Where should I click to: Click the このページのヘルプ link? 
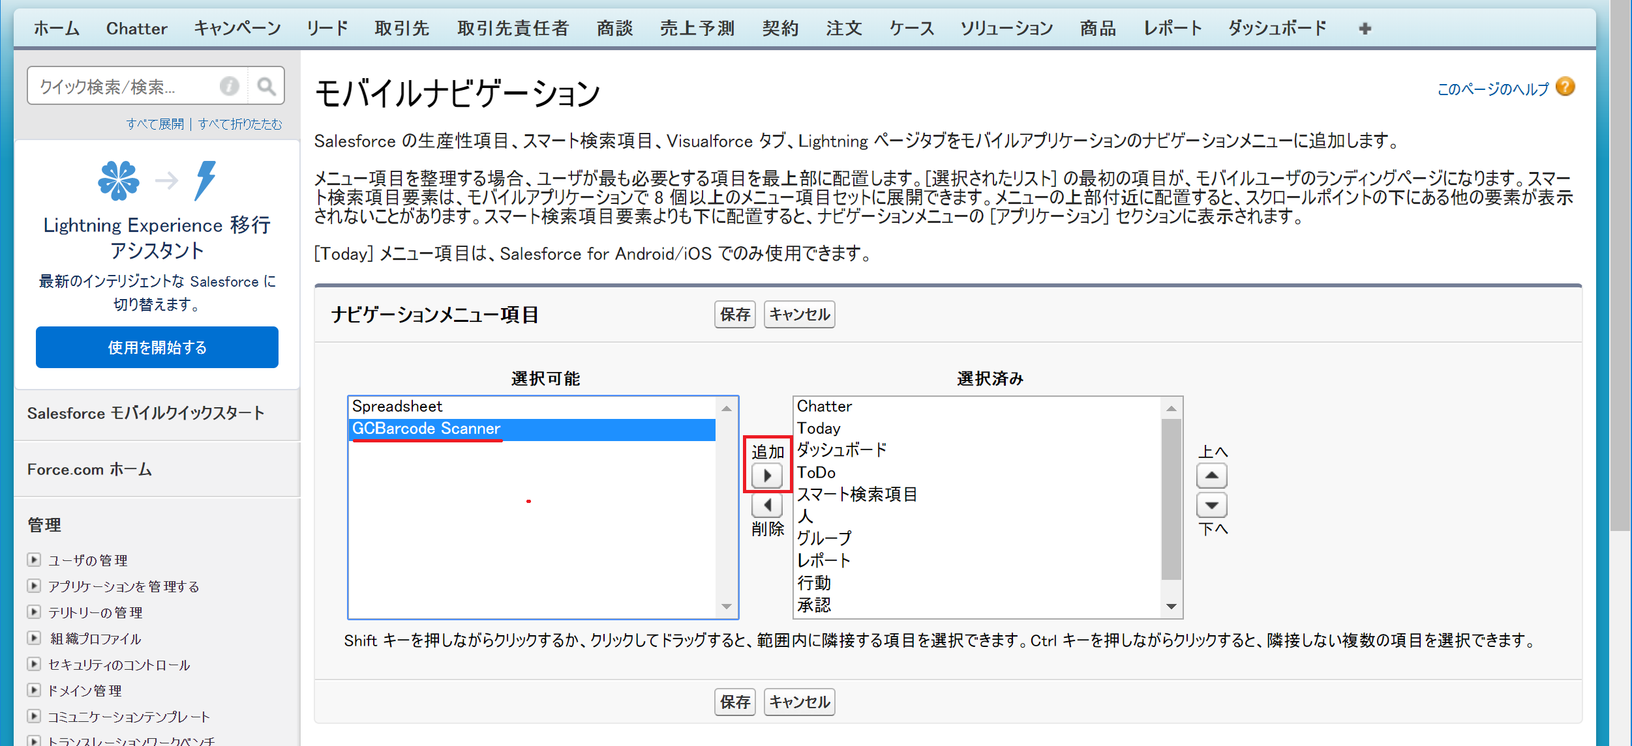1492,89
